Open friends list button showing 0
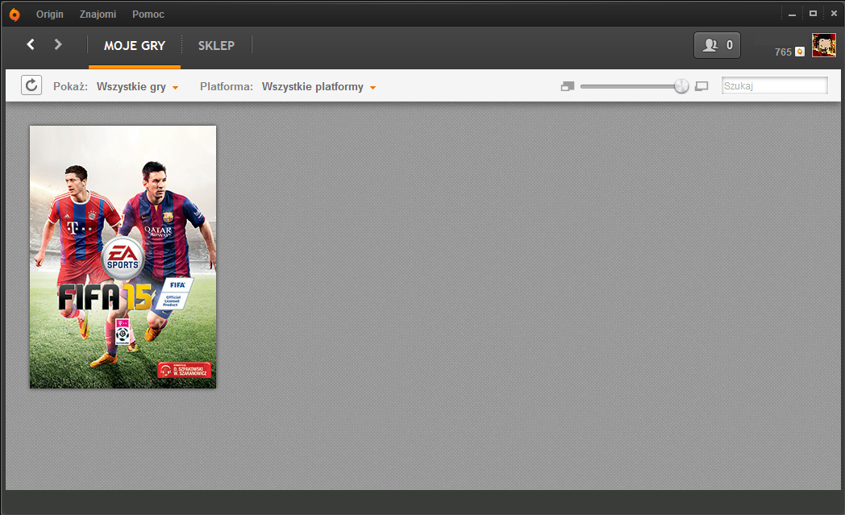The width and height of the screenshot is (845, 515). click(x=717, y=45)
